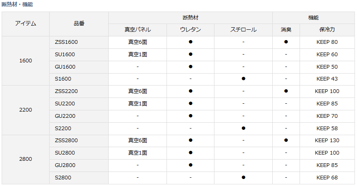Select the SU1600 model row label

pyautogui.click(x=79, y=55)
